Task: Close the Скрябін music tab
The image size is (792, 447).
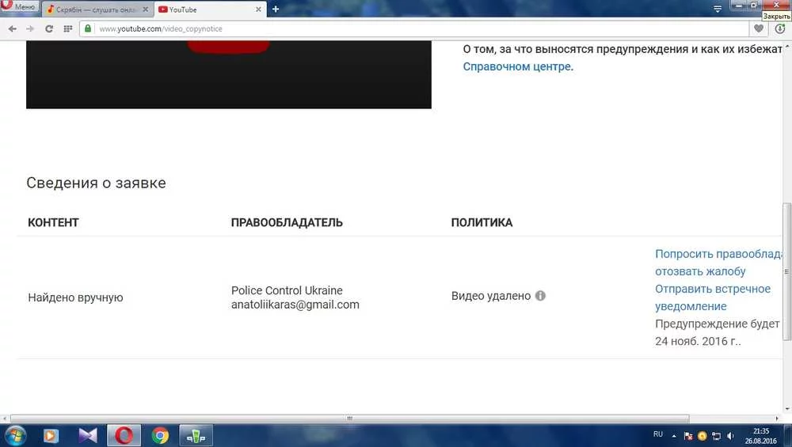Action: point(146,9)
